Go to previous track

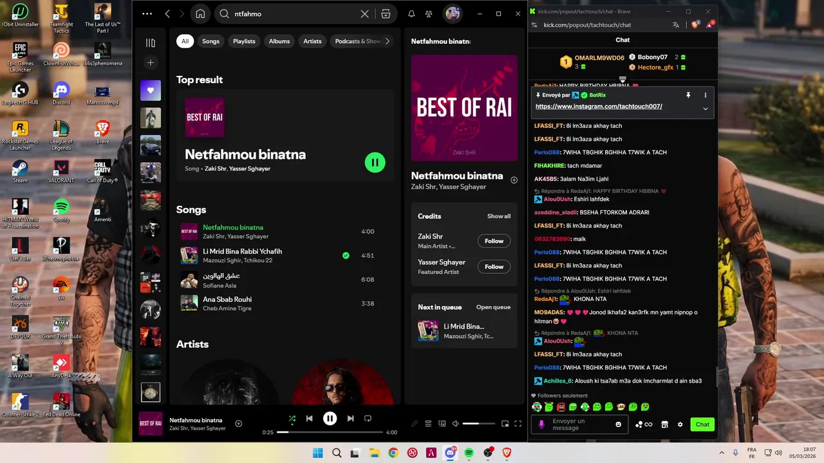pos(309,419)
